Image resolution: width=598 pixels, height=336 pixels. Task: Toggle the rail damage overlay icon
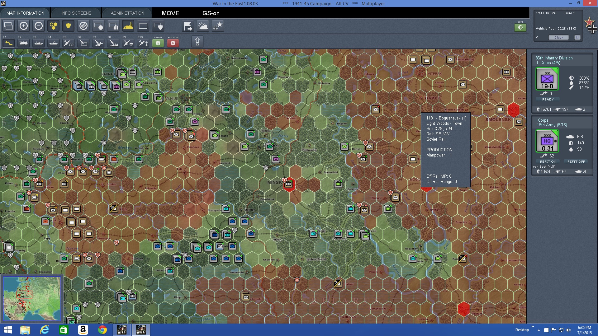pos(83,26)
